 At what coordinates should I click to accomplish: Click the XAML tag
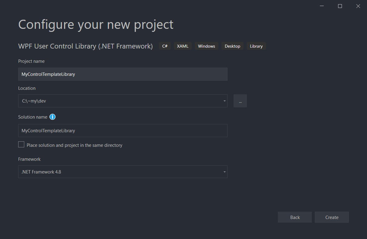[183, 46]
